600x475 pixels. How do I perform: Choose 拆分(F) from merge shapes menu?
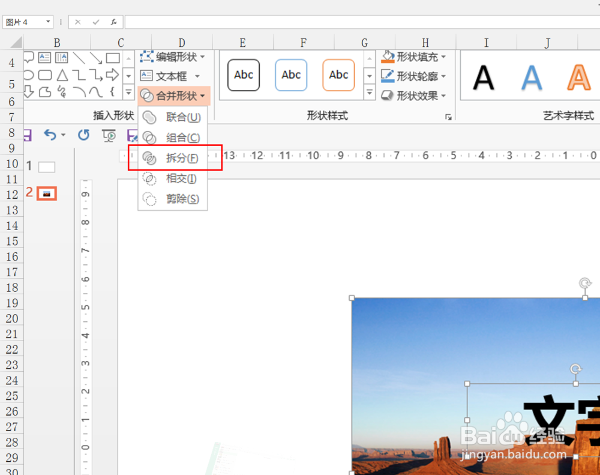click(x=173, y=158)
